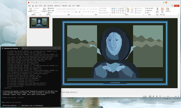
Task: Open the Section (구역) dropdown
Action: (50, 13)
